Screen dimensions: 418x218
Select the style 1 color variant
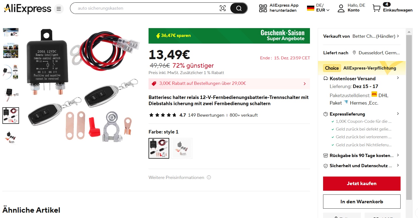coord(159,148)
